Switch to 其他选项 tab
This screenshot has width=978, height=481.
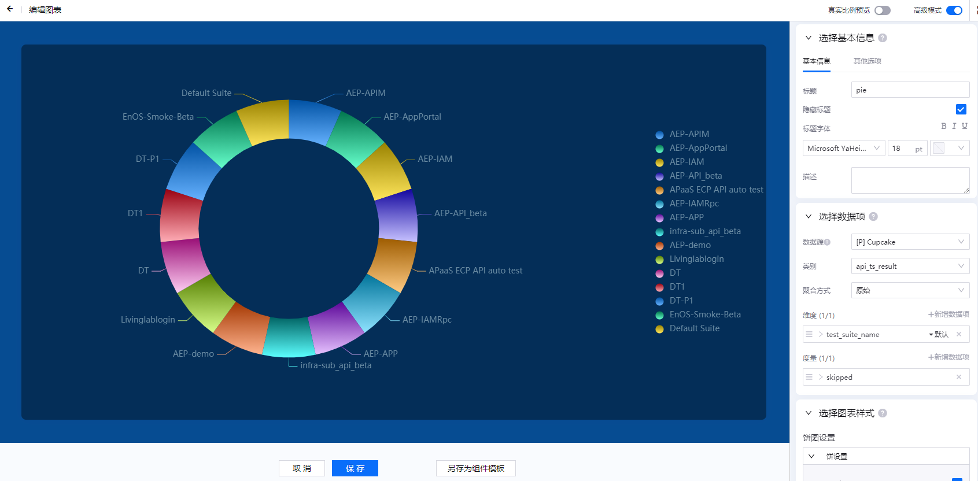click(867, 61)
